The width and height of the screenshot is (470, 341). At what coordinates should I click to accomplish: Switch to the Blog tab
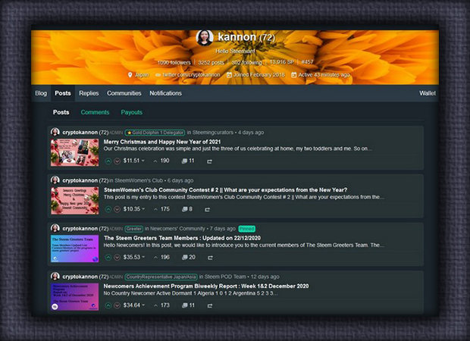(x=41, y=93)
